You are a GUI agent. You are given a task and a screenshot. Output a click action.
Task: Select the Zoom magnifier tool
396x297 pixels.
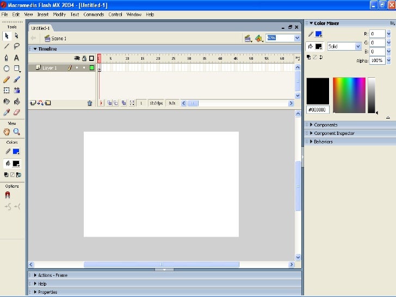point(17,132)
